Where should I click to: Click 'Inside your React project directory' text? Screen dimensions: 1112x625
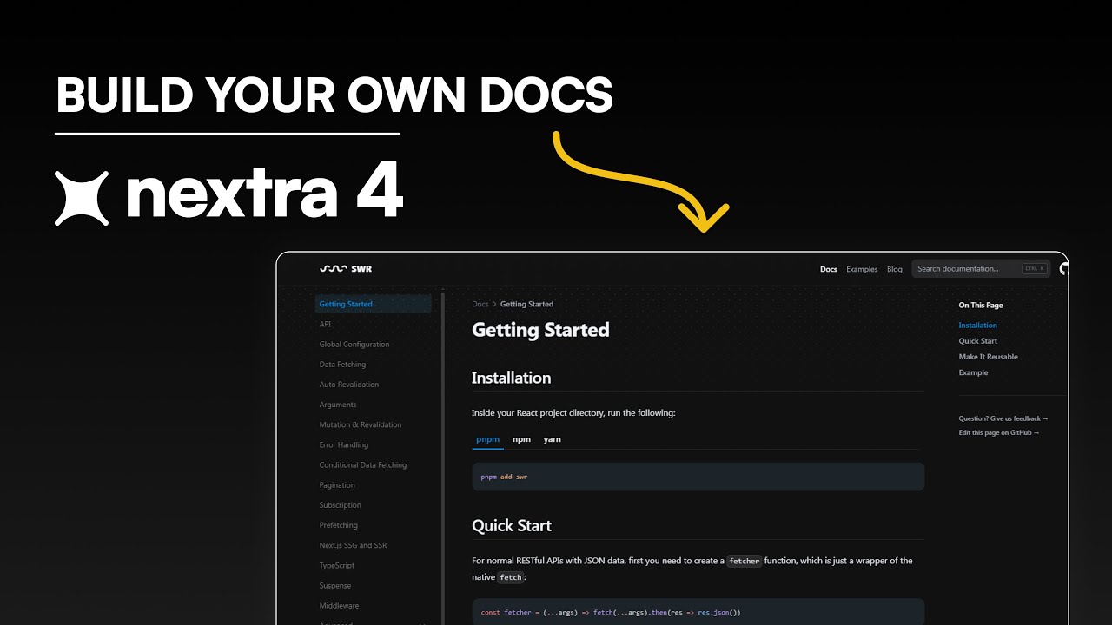coord(573,413)
